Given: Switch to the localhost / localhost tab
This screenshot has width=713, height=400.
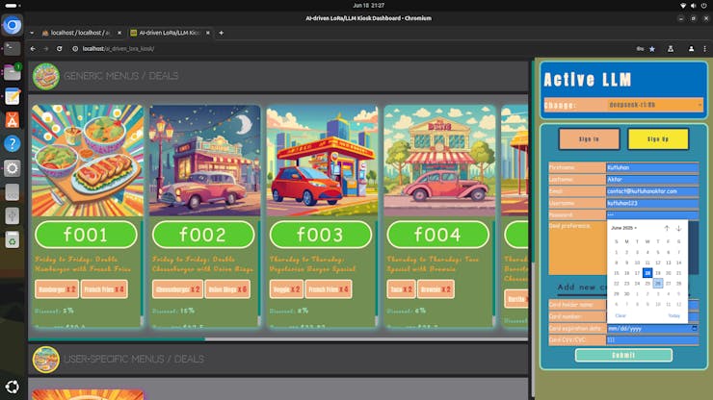Looking at the screenshot, I should [x=75, y=33].
